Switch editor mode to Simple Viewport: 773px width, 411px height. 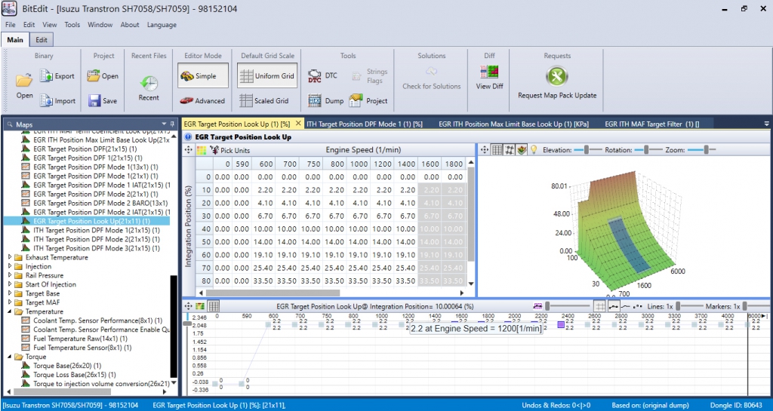tap(203, 76)
